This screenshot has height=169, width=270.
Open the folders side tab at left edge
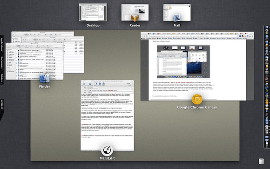click(x=1, y=78)
